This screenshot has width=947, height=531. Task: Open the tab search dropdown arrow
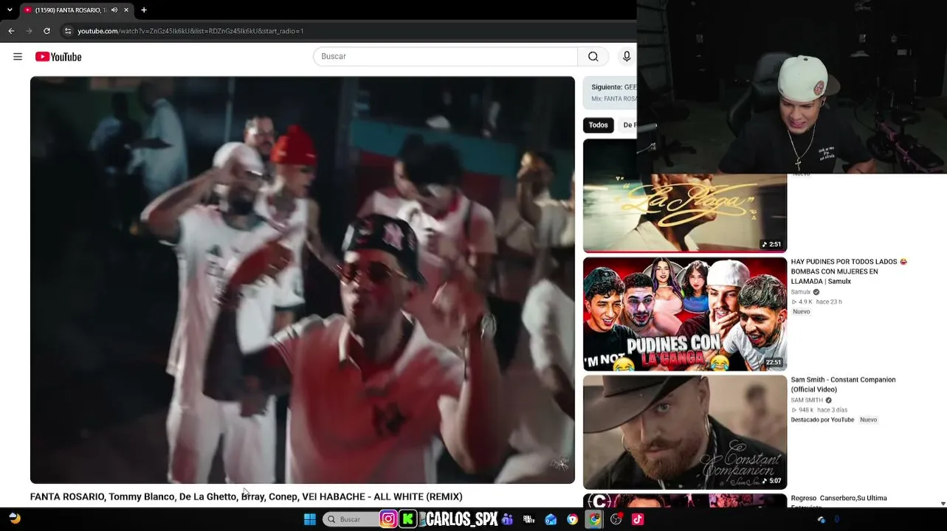[x=10, y=10]
